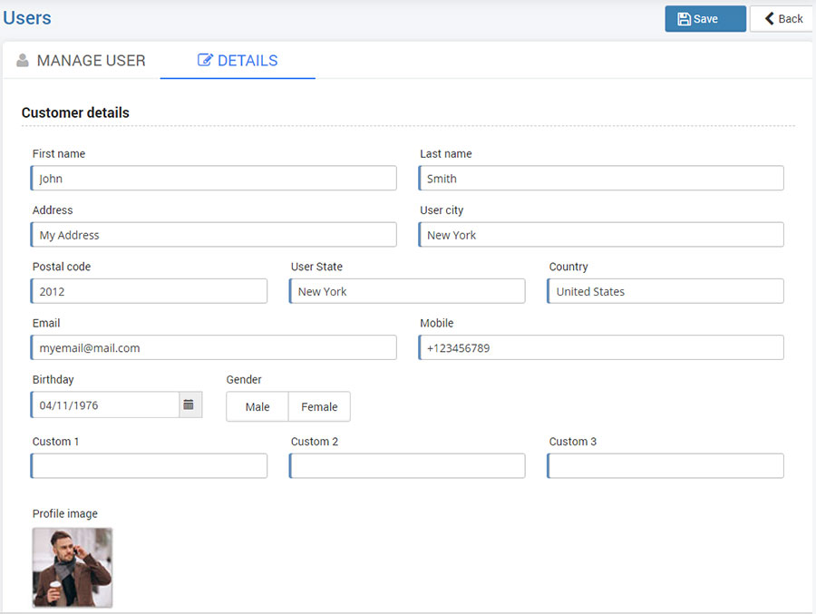The height and width of the screenshot is (614, 816).
Task: Edit the Postal code field
Action: point(149,291)
